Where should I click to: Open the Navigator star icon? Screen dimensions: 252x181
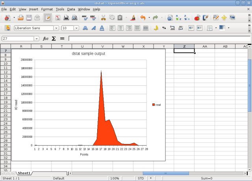pyautogui.click(x=224, y=17)
